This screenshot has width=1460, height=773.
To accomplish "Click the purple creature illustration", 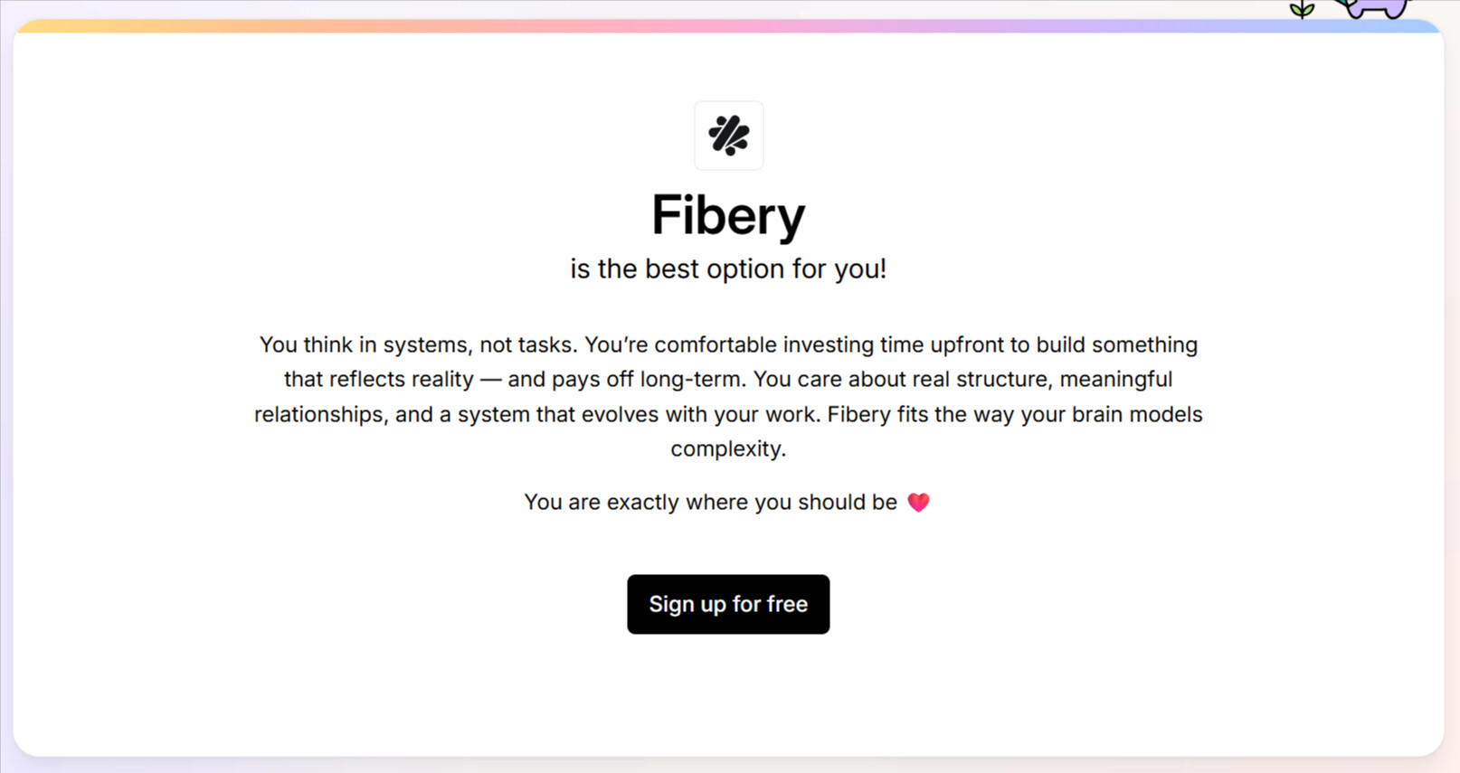I will click(1373, 8).
